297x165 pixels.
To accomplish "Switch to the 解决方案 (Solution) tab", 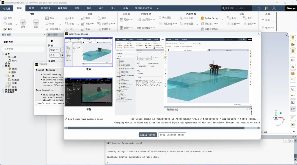I will pyautogui.click(x=62, y=8).
